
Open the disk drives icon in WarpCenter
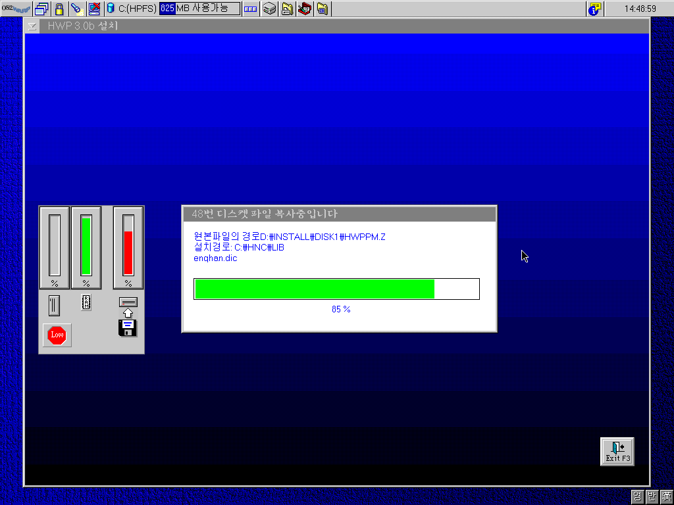[x=269, y=9]
